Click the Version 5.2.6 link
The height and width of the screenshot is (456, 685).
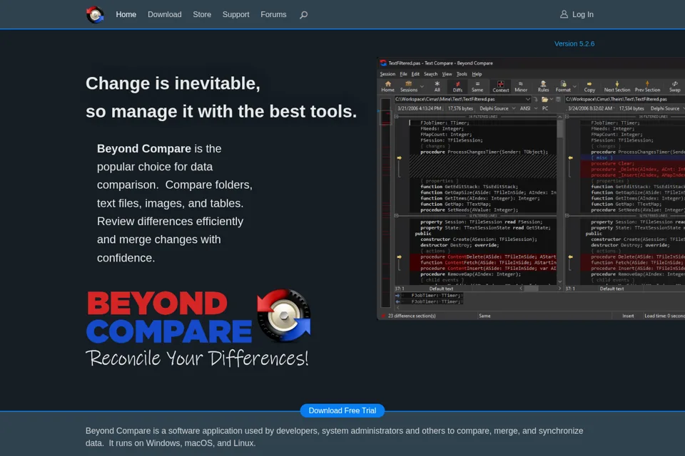(x=574, y=43)
